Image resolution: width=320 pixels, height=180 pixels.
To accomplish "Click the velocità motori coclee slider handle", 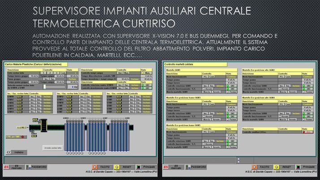I will (44, 87).
